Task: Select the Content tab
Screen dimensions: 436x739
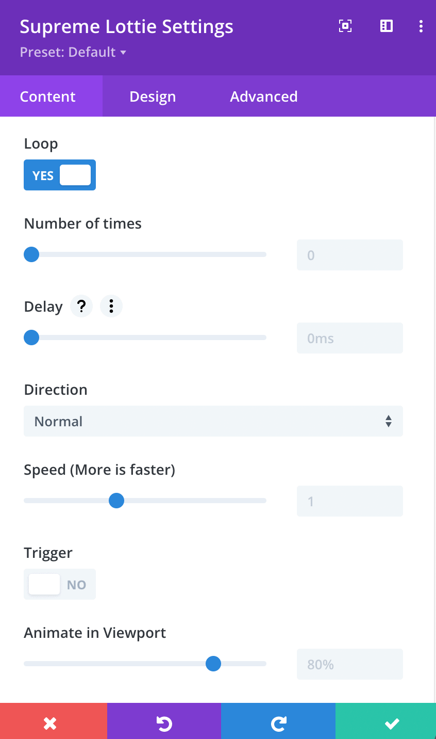Action: tap(48, 97)
